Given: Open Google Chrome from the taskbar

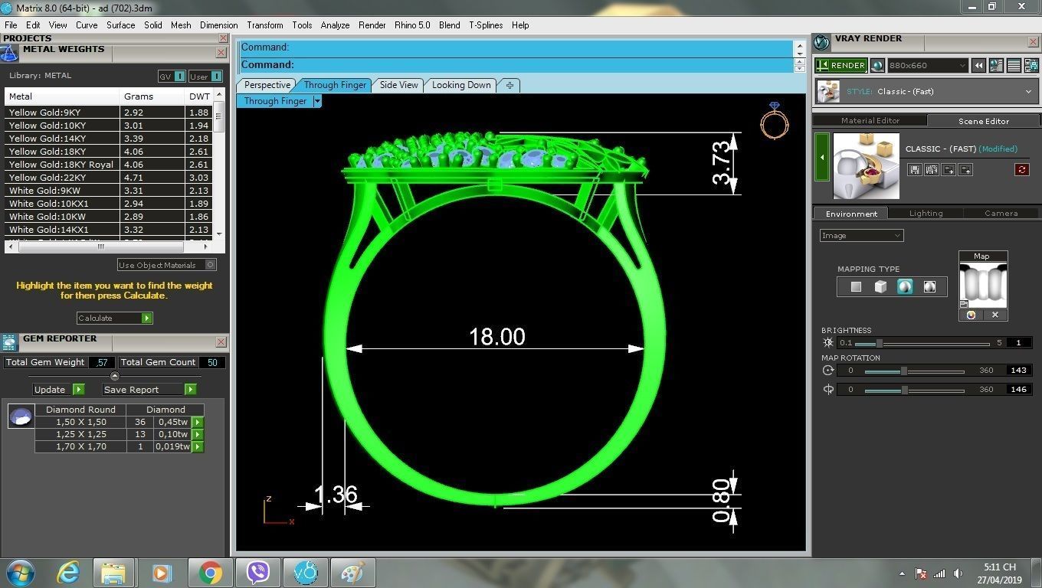Looking at the screenshot, I should 211,572.
